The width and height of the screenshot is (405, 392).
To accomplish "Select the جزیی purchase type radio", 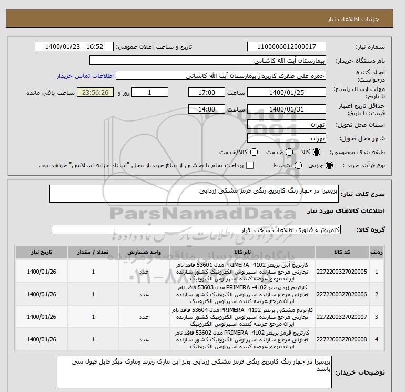I will (329, 165).
